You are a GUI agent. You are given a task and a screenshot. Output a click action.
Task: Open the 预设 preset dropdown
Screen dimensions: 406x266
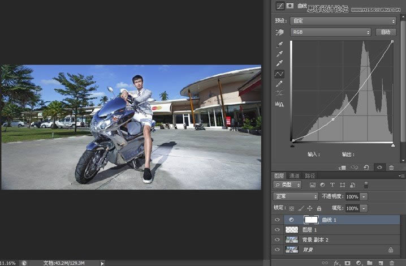point(343,21)
